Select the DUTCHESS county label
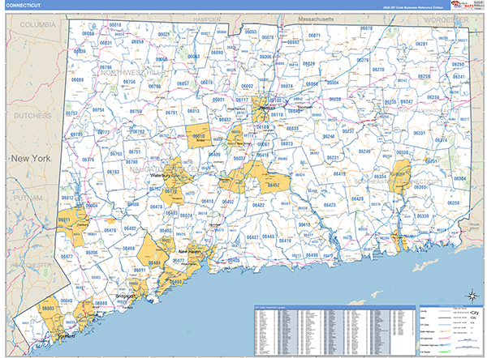 (x=32, y=116)
